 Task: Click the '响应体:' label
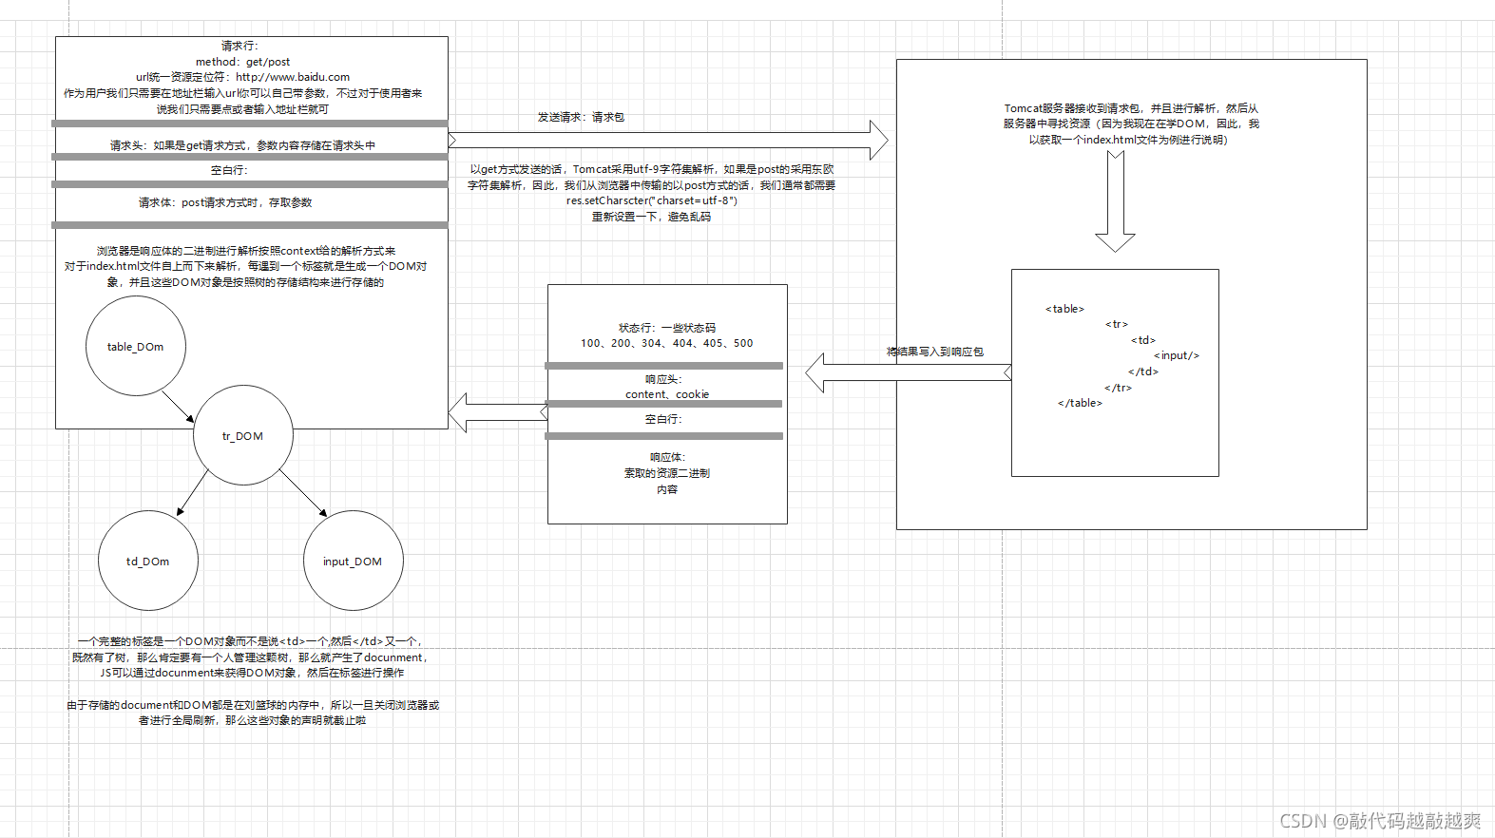667,457
